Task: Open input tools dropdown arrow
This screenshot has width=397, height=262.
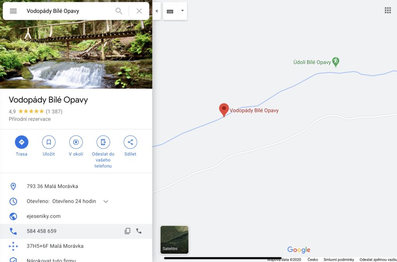Action: (x=182, y=11)
